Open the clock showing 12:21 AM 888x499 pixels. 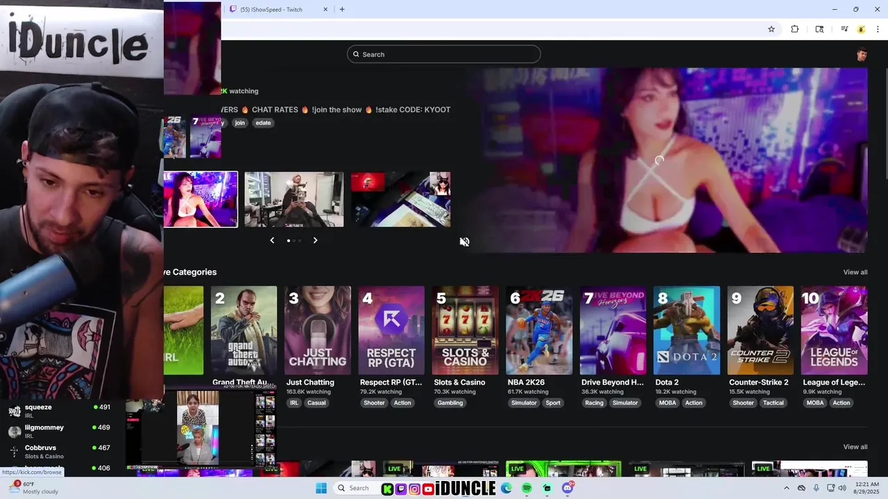pyautogui.click(x=868, y=488)
